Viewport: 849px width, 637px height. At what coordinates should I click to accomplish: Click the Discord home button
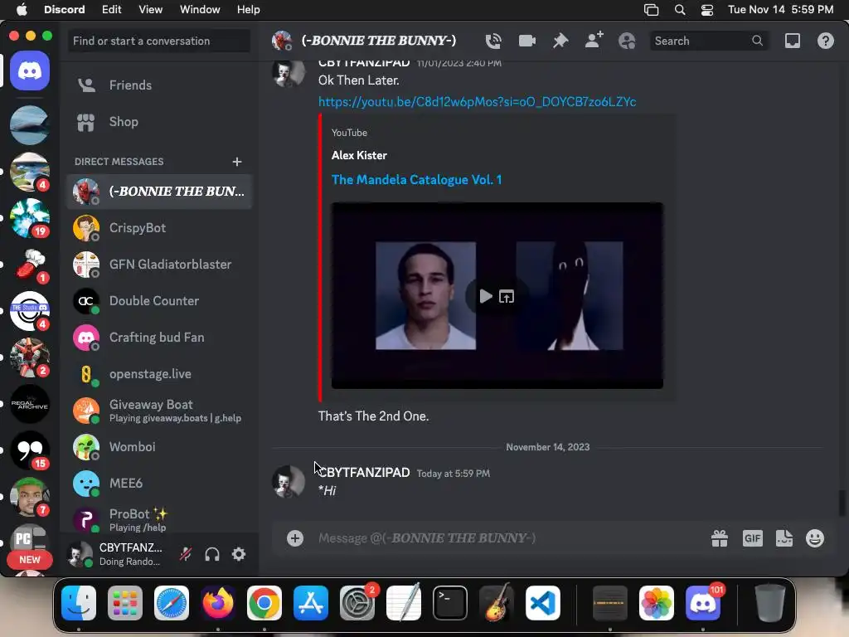point(30,71)
